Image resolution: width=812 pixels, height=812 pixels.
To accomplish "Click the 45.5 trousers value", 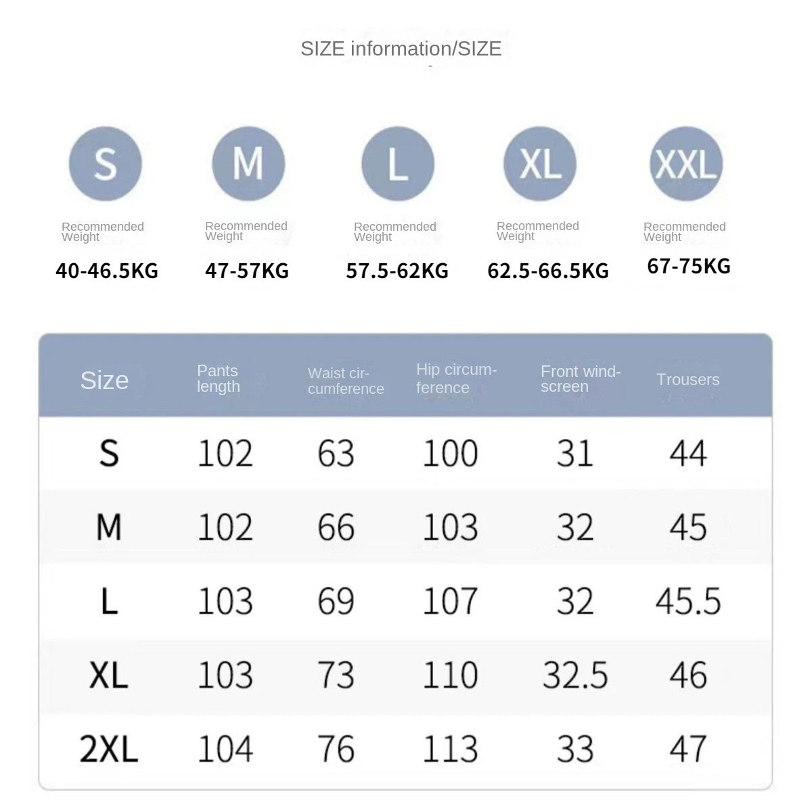I will (687, 602).
